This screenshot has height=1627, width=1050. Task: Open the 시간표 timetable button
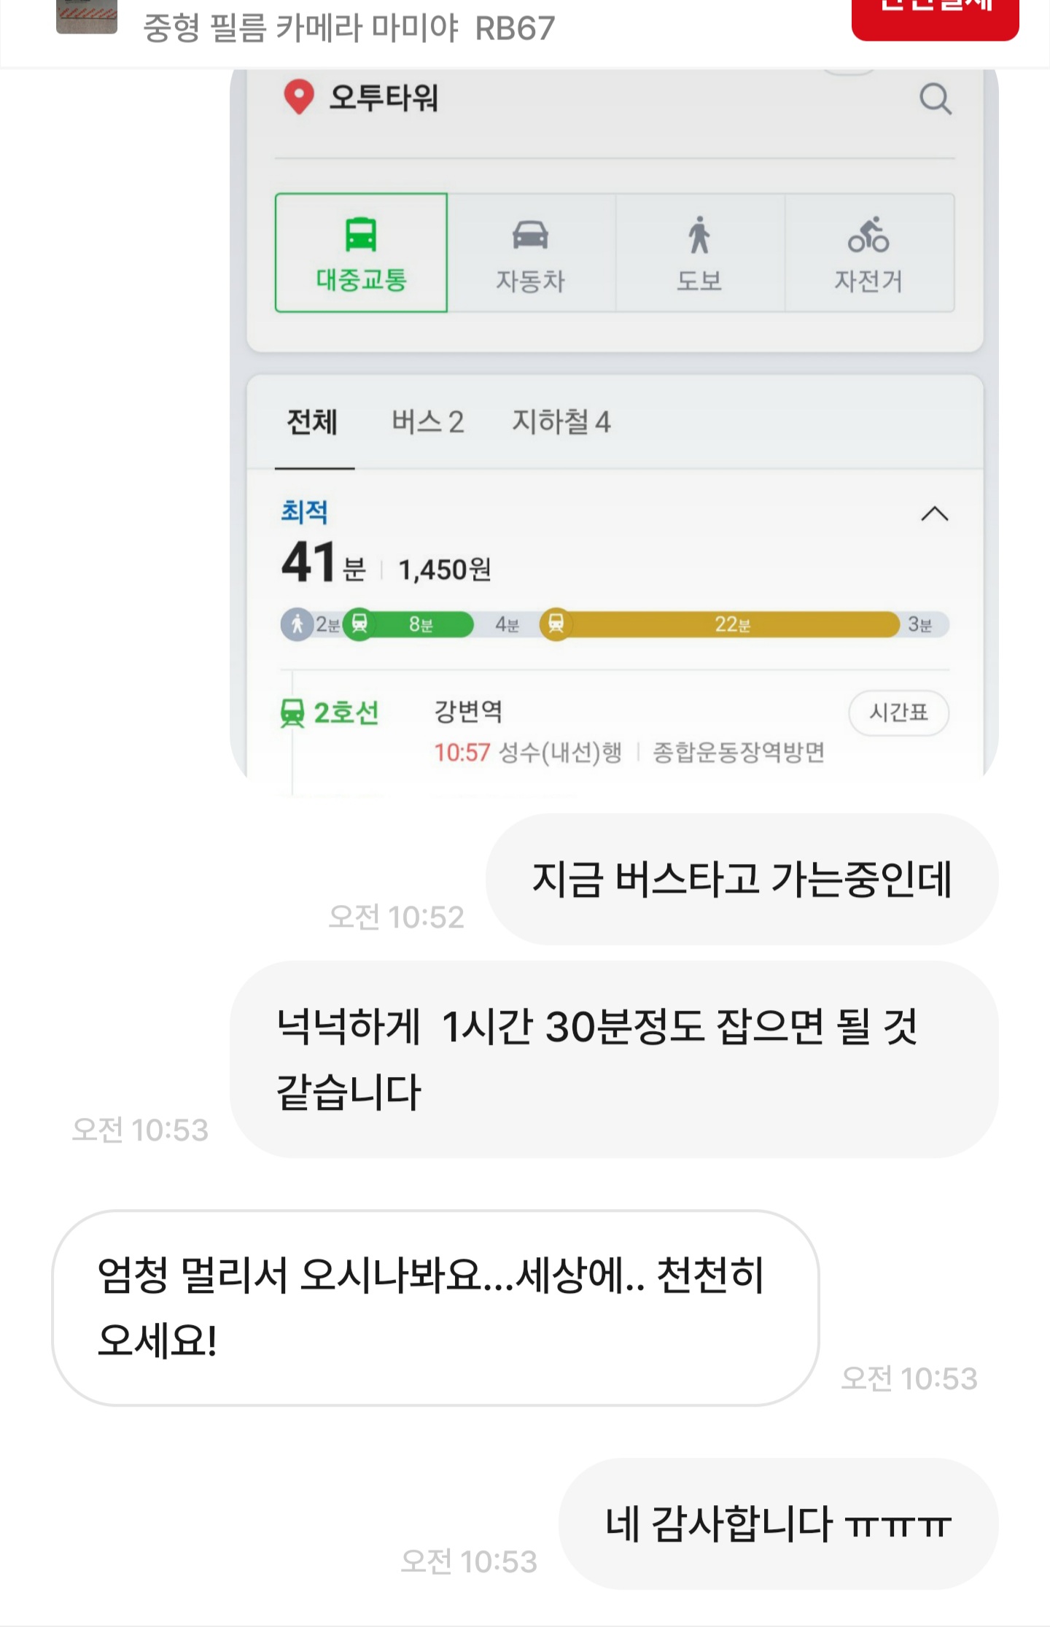[x=898, y=712]
